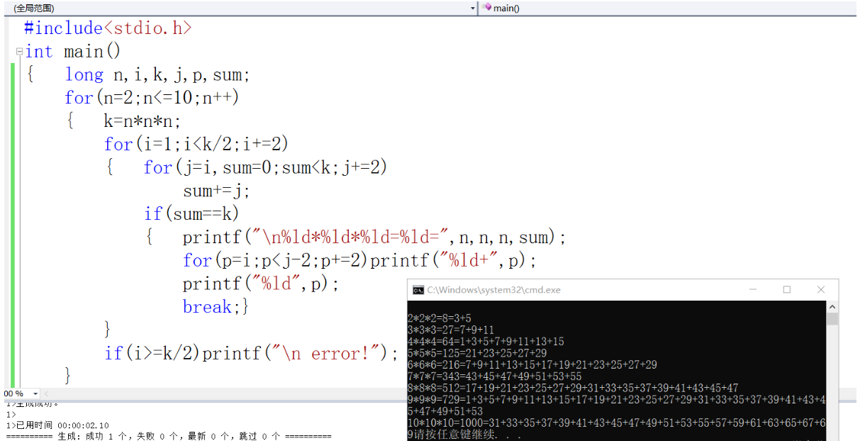Click the 'int main()' declaration text
The width and height of the screenshot is (865, 441).
73,52
